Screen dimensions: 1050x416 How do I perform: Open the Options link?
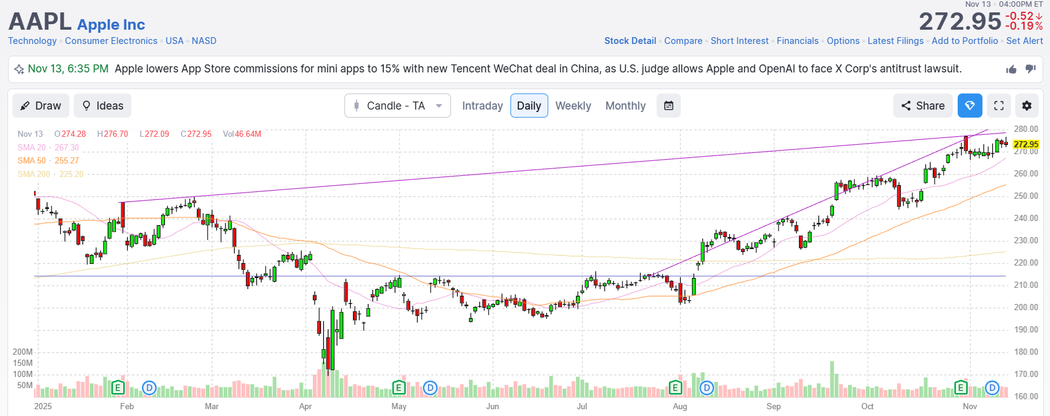click(843, 41)
